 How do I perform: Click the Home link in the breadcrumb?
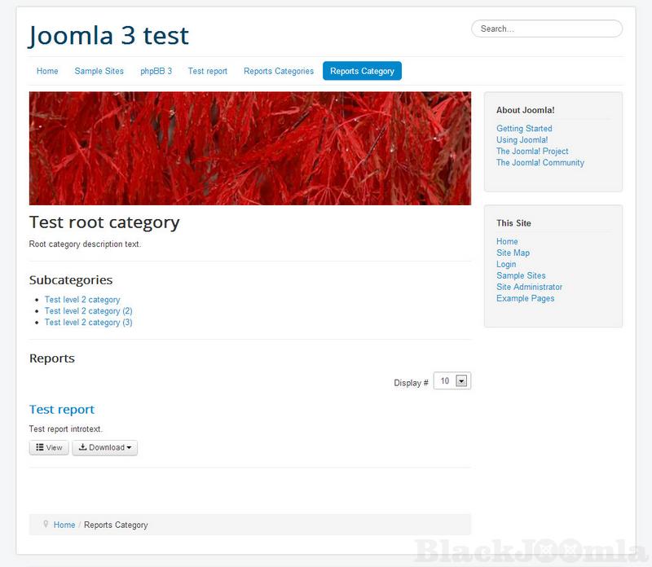click(64, 525)
